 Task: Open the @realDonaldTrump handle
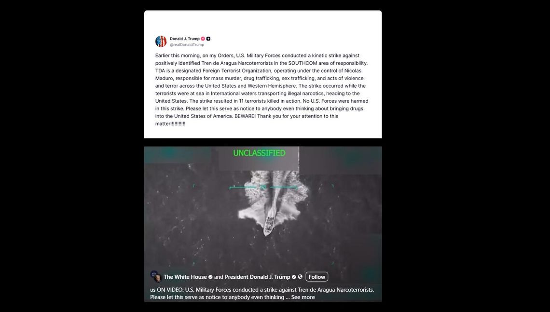pos(187,45)
